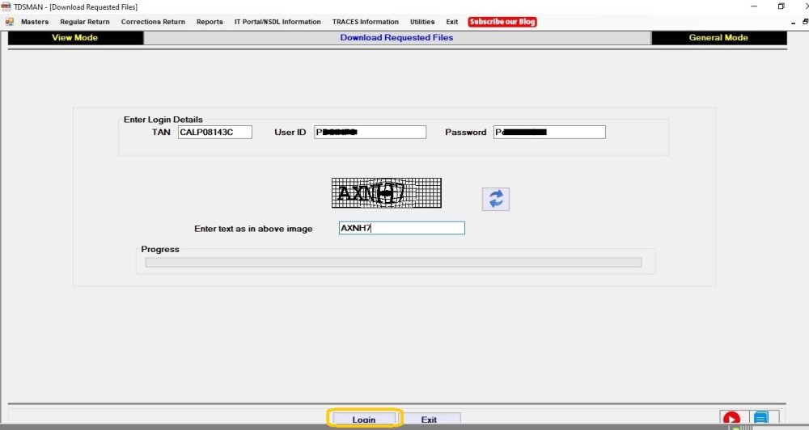Refresh the captcha image
This screenshot has width=809, height=430.
496,199
